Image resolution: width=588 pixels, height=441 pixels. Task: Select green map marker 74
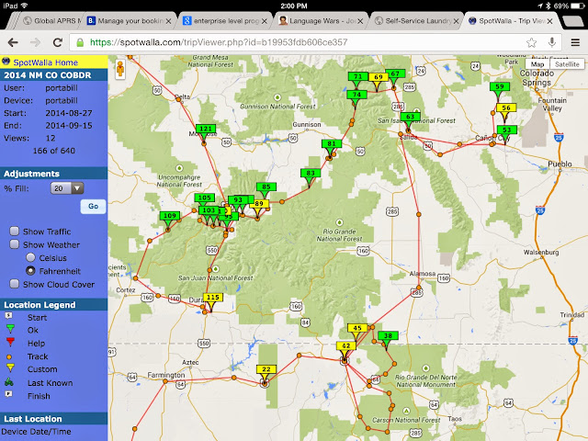pyautogui.click(x=356, y=95)
